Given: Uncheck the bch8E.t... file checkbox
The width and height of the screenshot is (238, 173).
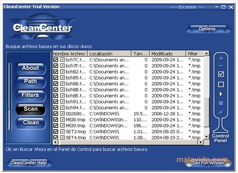Looking at the screenshot, I should (x=56, y=96).
